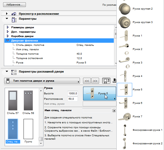Click the Ручка 7 text label

137,117
